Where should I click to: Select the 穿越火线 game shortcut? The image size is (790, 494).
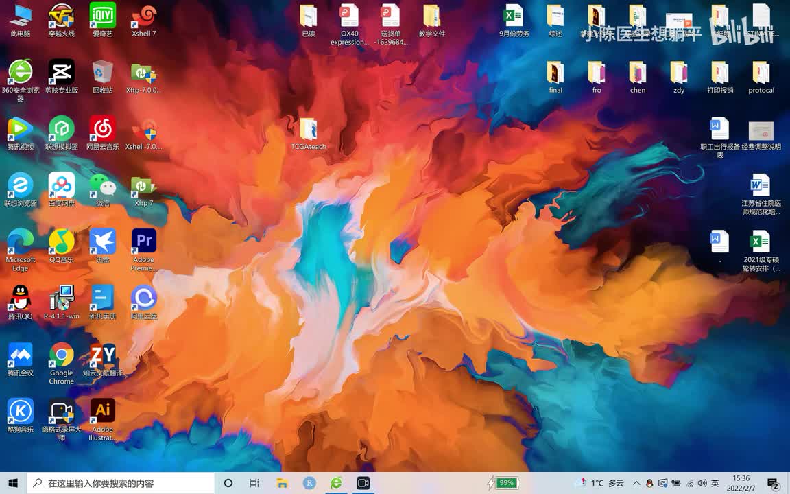tap(62, 20)
